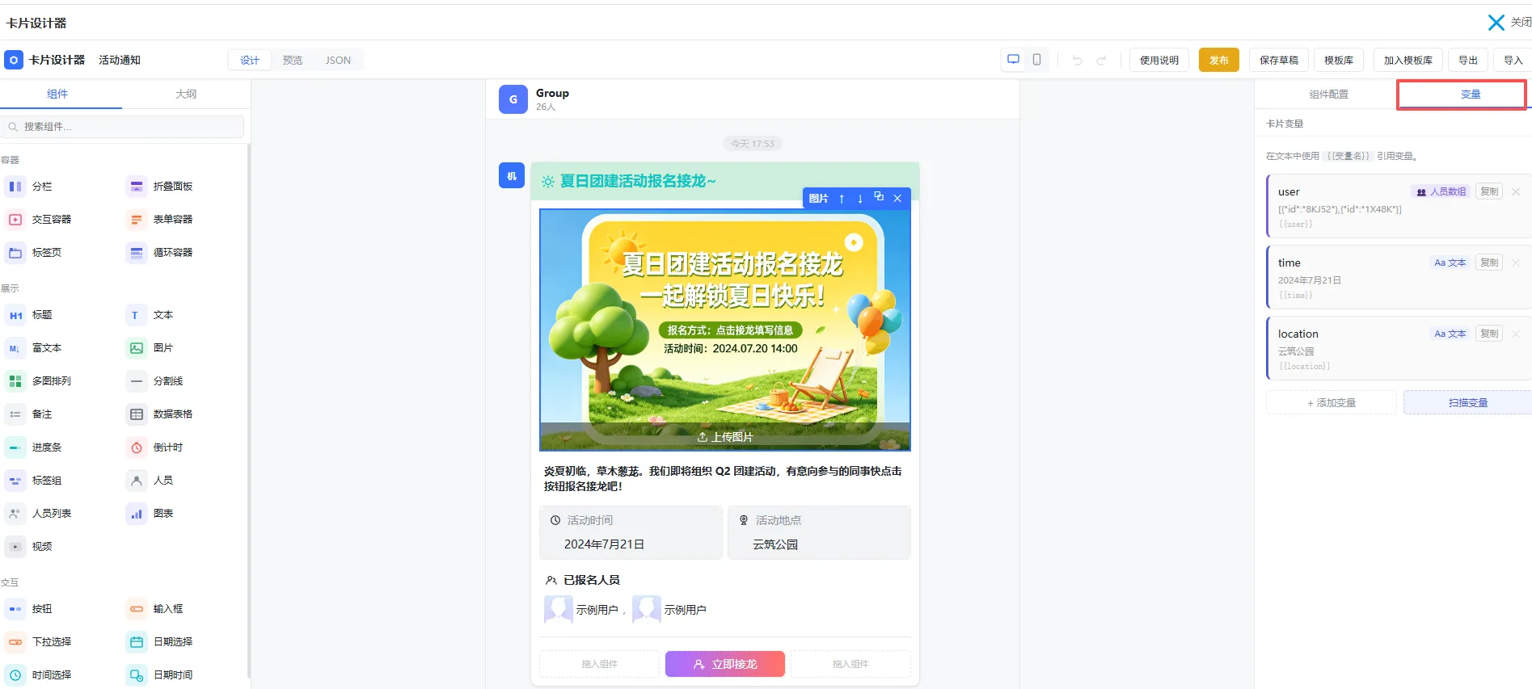1532x689 pixels.
Task: Click the 发布 publish button
Action: tap(1219, 61)
